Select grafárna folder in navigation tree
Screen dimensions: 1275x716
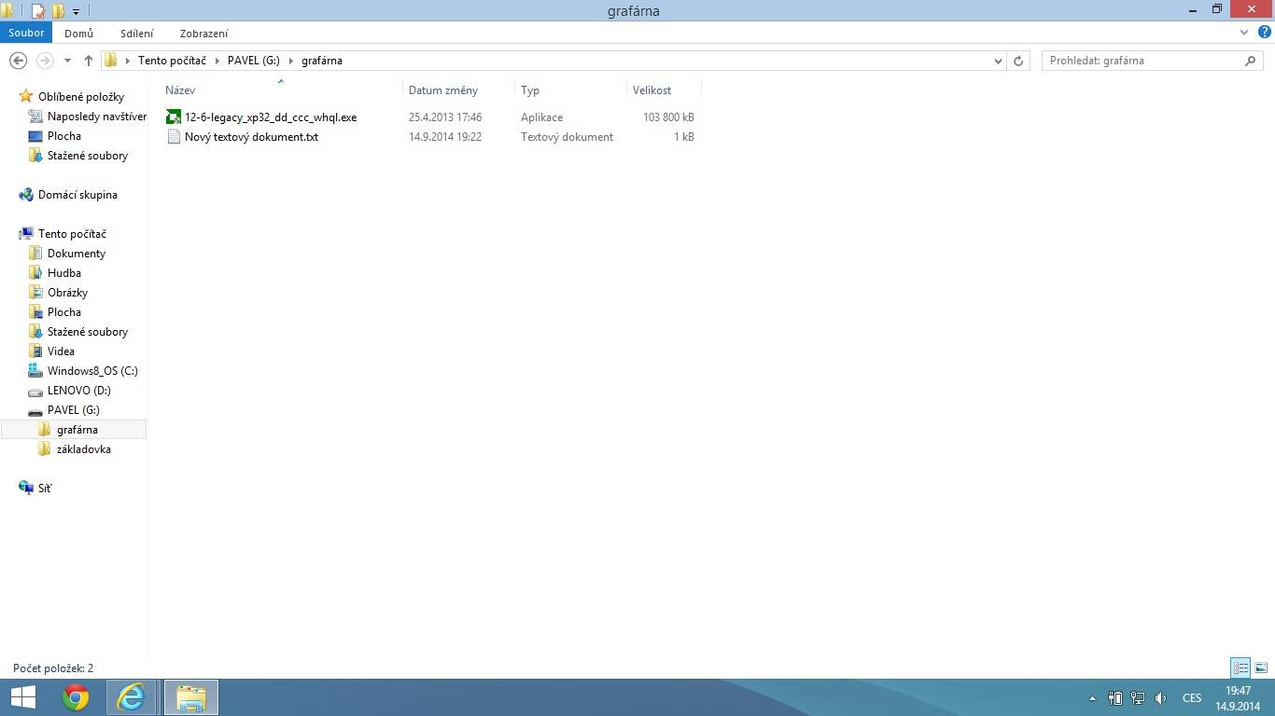77,430
